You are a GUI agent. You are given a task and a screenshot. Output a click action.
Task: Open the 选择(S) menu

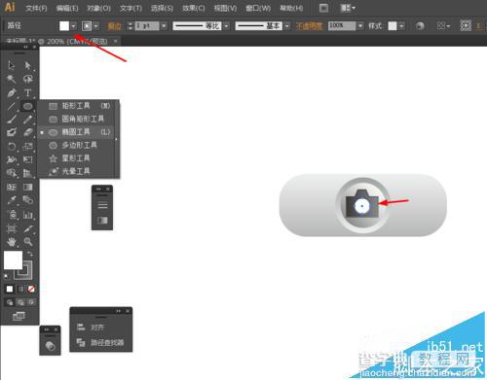pos(162,8)
